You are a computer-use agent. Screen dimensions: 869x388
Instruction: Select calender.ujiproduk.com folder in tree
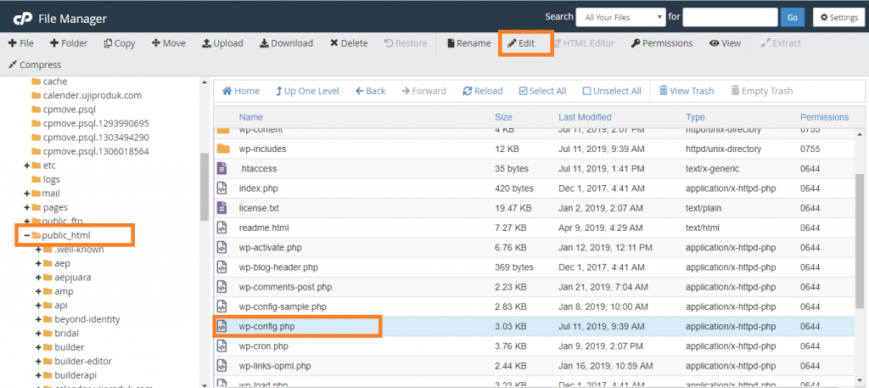92,95
